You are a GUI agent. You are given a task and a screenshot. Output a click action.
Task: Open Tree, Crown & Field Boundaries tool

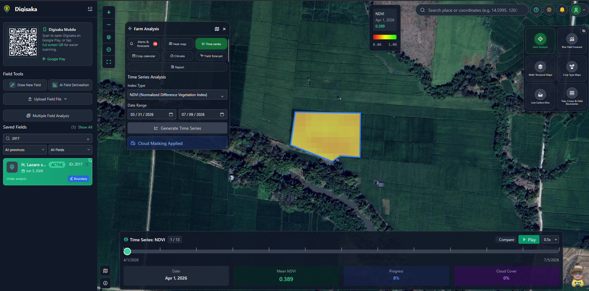click(572, 96)
